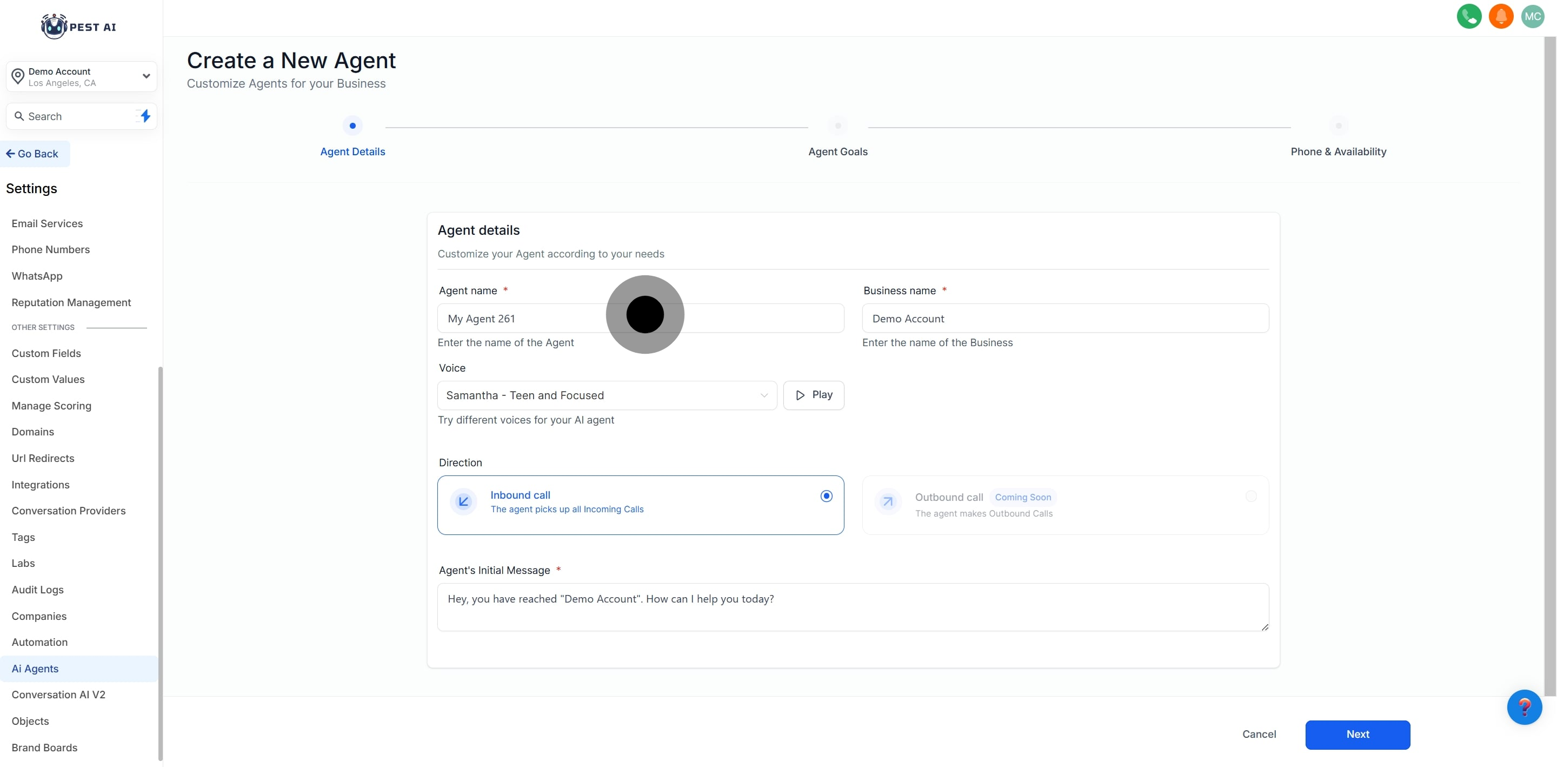Click the Outbound call arrow icon
The height and width of the screenshot is (767, 1557).
pos(887,501)
